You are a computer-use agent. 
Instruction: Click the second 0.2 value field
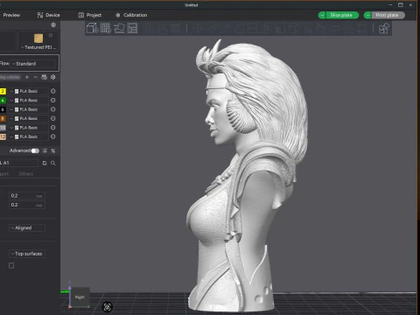[27, 205]
